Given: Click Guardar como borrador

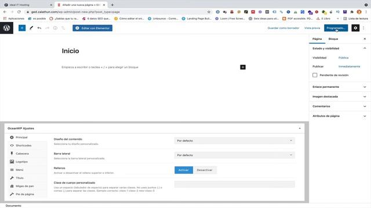Looking at the screenshot, I should click(283, 28).
